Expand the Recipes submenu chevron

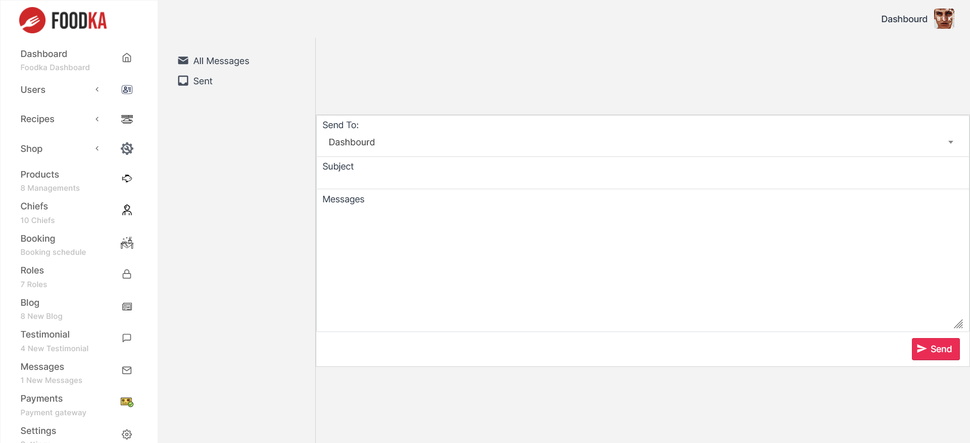(97, 119)
